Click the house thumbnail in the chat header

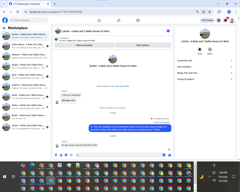58,31
